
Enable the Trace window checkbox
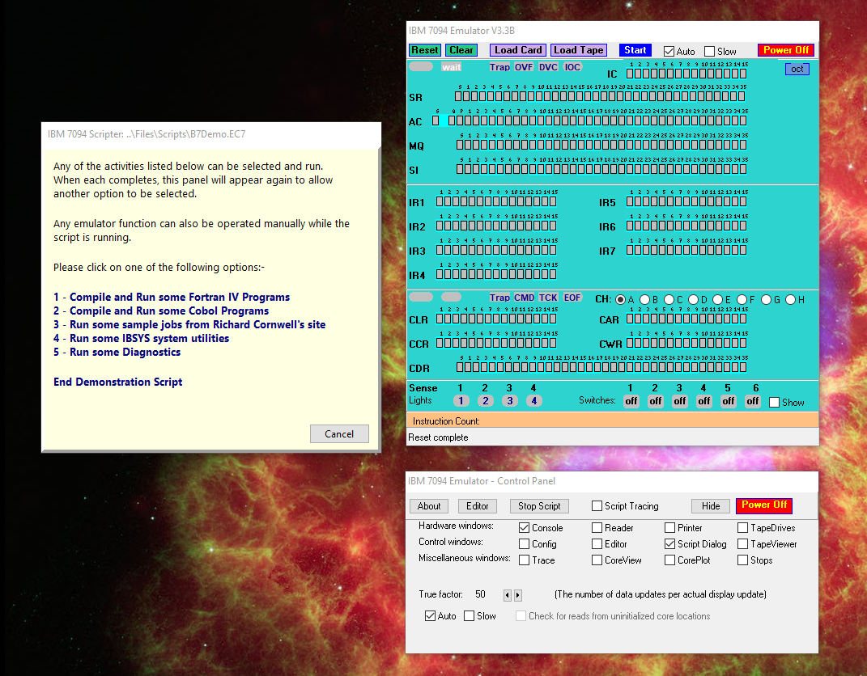click(x=525, y=560)
